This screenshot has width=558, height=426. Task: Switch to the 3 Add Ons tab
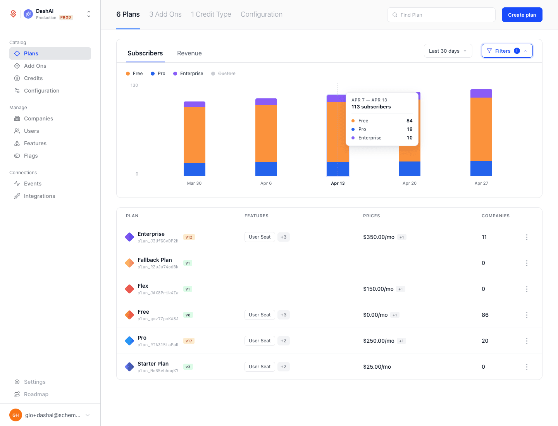click(165, 14)
